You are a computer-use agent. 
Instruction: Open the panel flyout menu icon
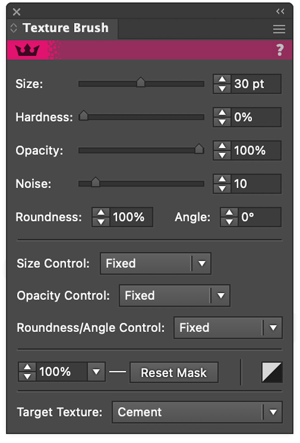[x=278, y=29]
